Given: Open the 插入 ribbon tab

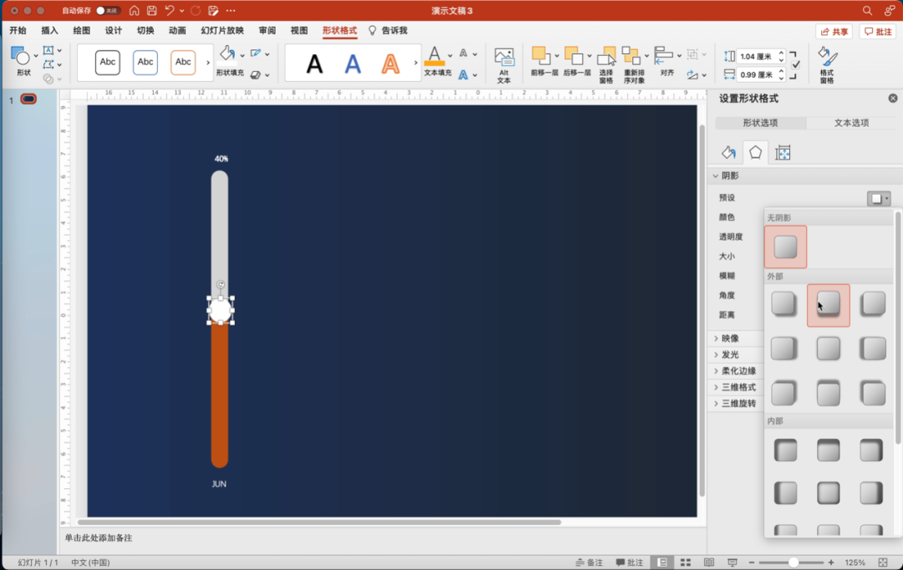Looking at the screenshot, I should tap(49, 30).
